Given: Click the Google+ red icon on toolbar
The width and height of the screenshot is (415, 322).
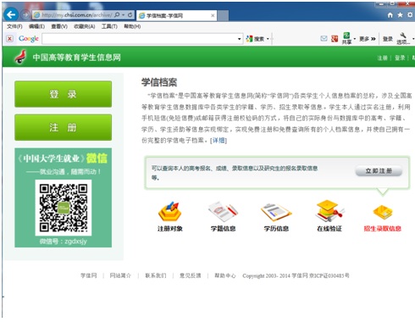Looking at the screenshot, I should (335, 38).
